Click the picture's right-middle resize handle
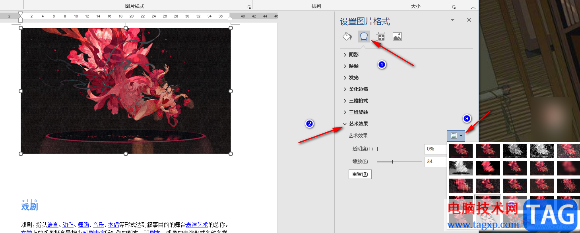 coord(231,91)
